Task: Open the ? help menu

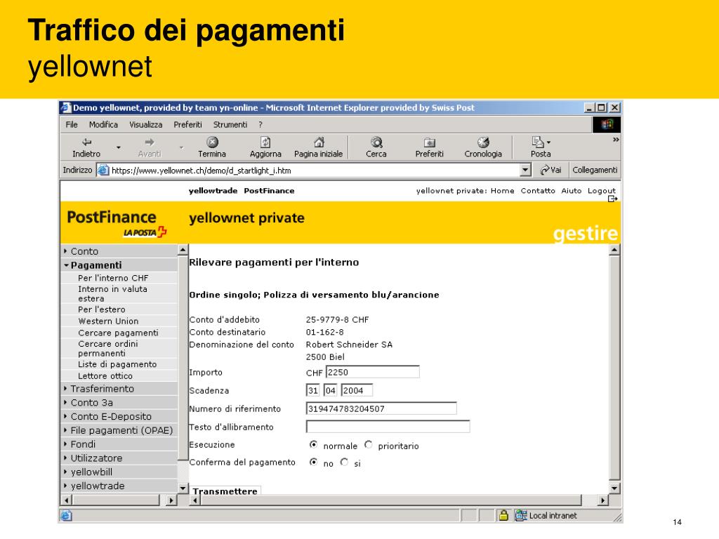Action: pyautogui.click(x=260, y=125)
